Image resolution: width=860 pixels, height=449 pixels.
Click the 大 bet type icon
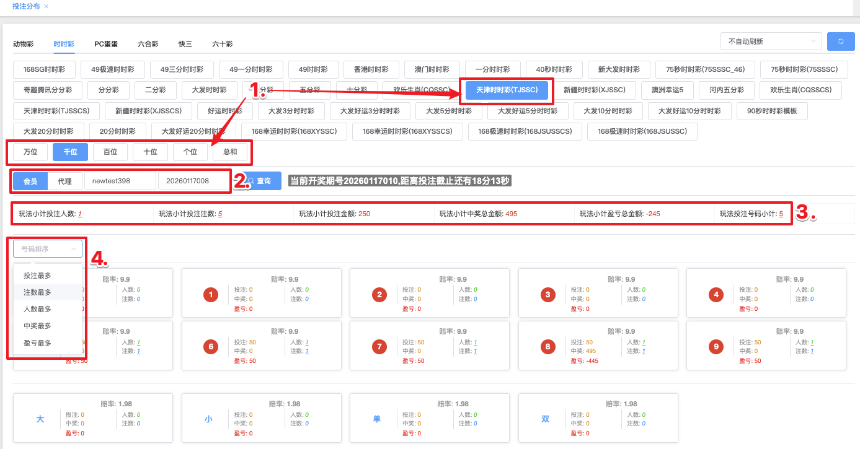click(x=40, y=419)
